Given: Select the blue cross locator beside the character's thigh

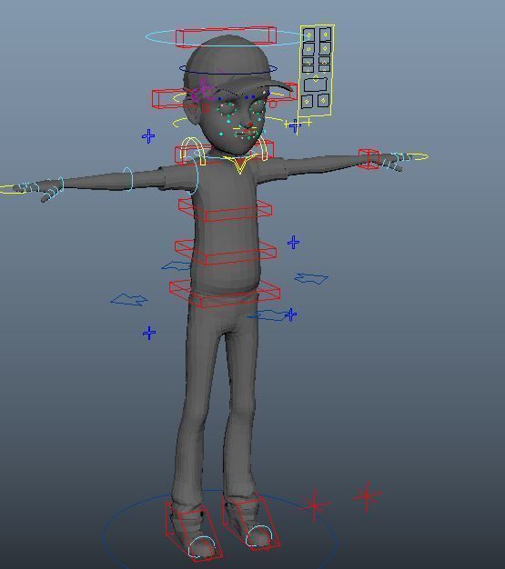Looking at the screenshot, I should tap(149, 333).
